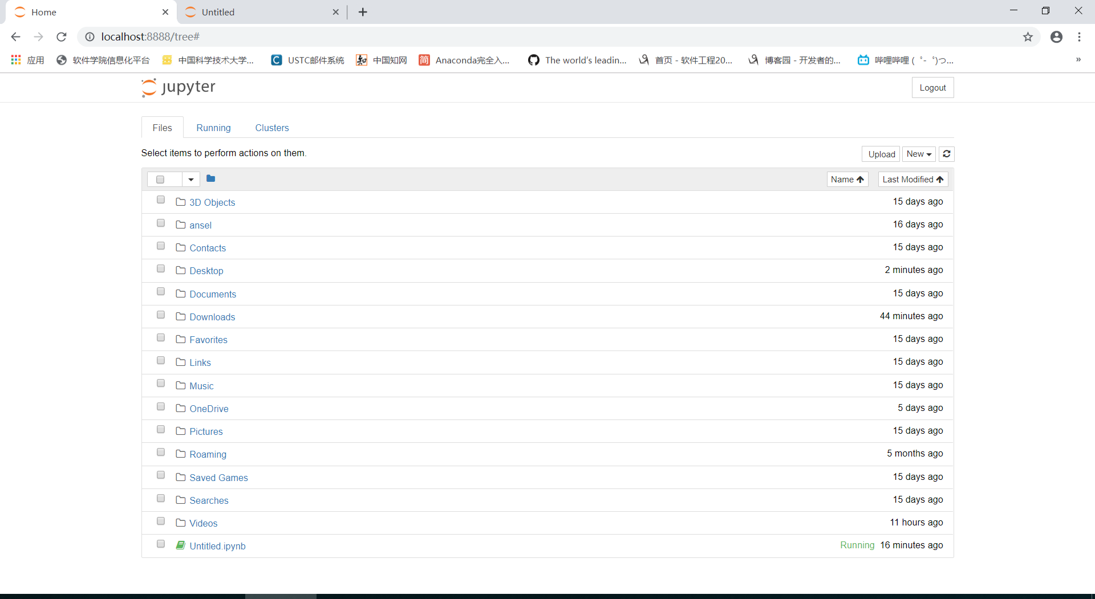Open the 博客园 bookmark
Image resolution: width=1095 pixels, height=599 pixels.
(794, 60)
